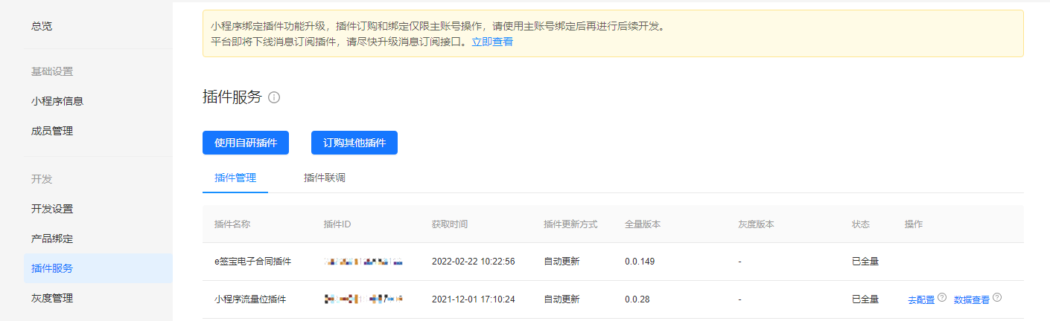
Task: Open 灰度管理 in the sidebar
Action: tap(52, 298)
